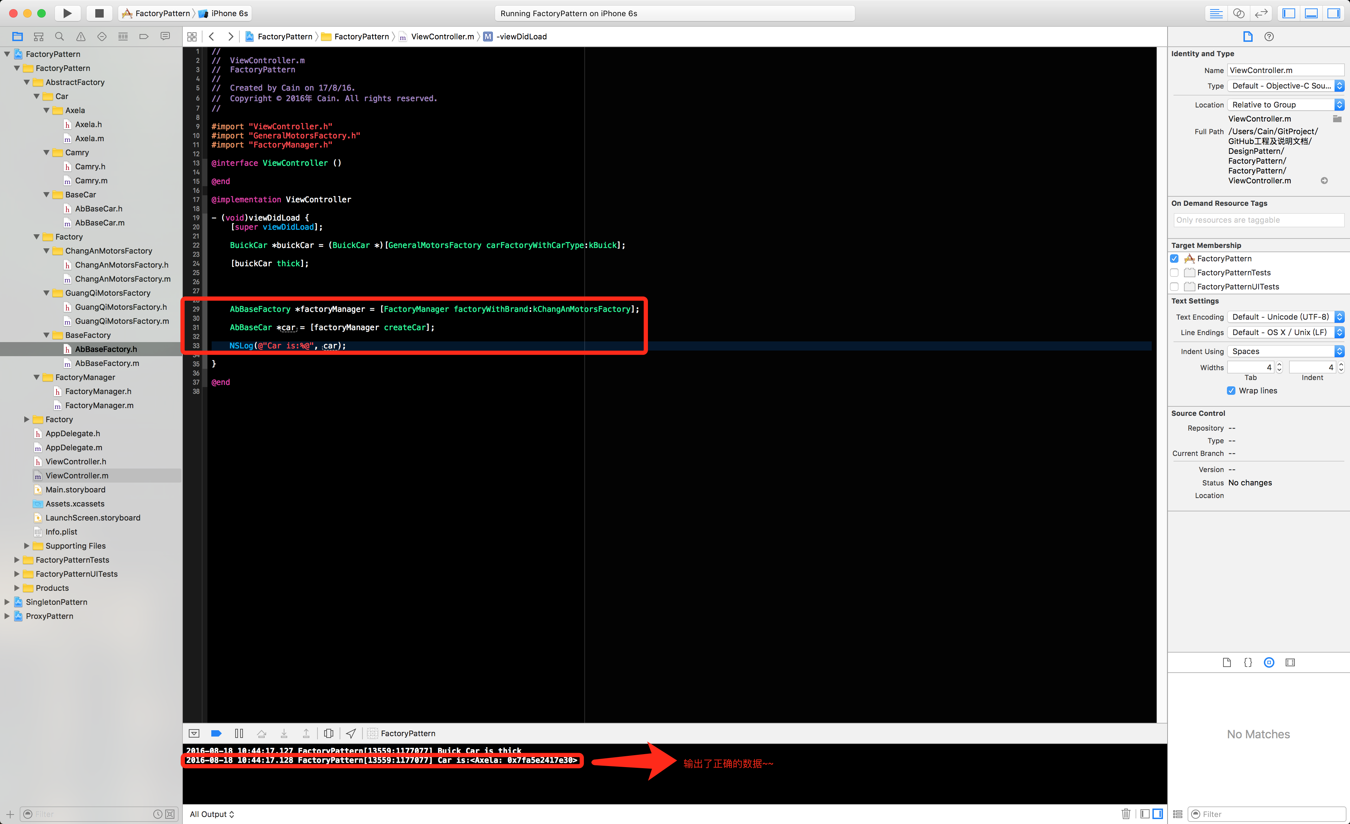Select FactoryManager.m in the navigator
Viewport: 1350px width, 824px height.
[x=99, y=405]
